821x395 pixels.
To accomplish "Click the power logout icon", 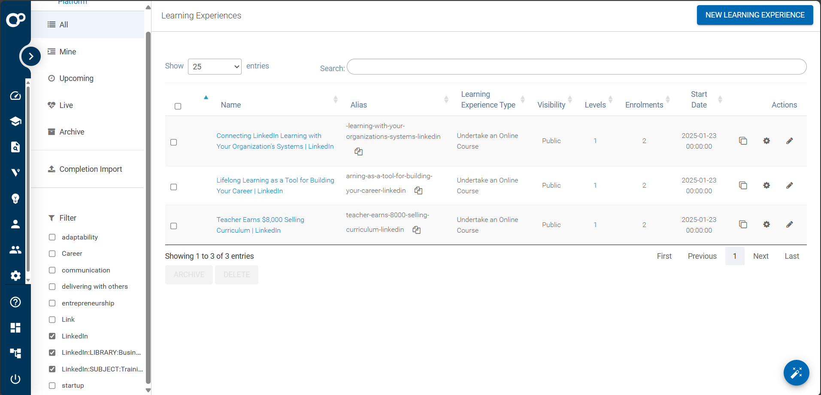I will 15,379.
